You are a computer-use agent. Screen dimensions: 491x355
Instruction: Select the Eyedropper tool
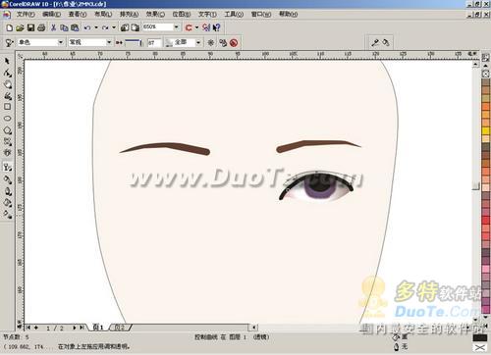[x=7, y=179]
